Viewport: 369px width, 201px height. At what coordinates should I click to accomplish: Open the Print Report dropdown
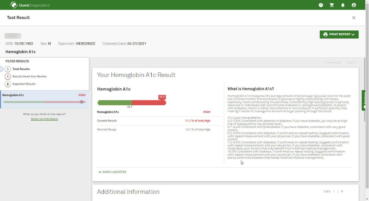click(x=339, y=34)
